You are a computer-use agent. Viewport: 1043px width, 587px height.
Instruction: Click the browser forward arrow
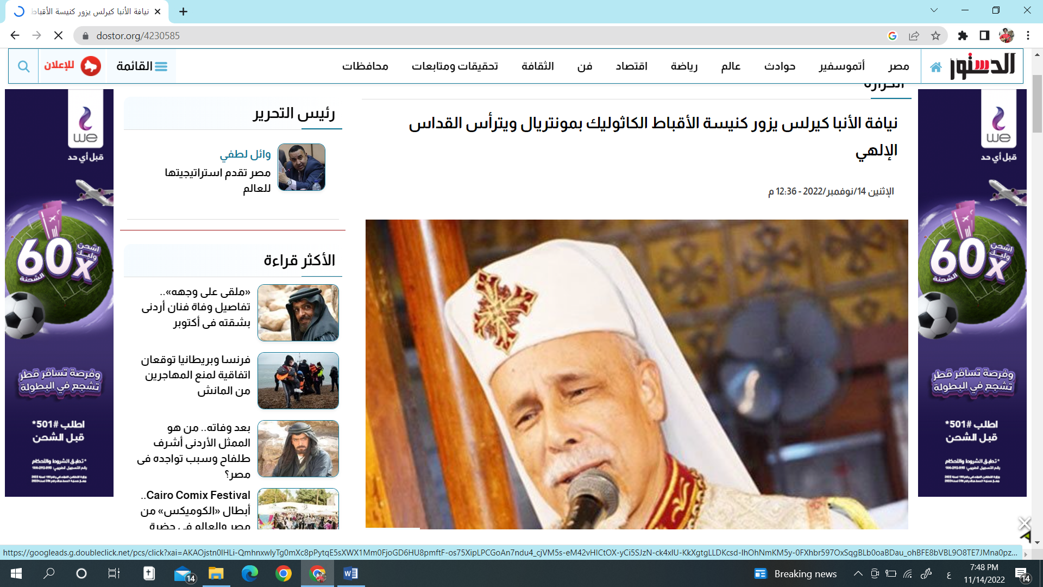tap(36, 35)
